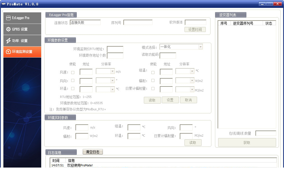
Task: Click the 取消 button
Action: 188,100
